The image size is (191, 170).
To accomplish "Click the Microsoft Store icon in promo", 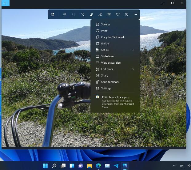I will [x=97, y=97].
